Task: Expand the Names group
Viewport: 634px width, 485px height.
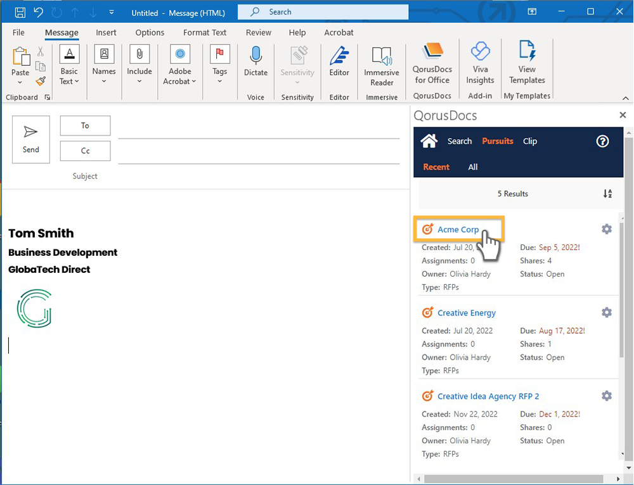Action: point(104,65)
